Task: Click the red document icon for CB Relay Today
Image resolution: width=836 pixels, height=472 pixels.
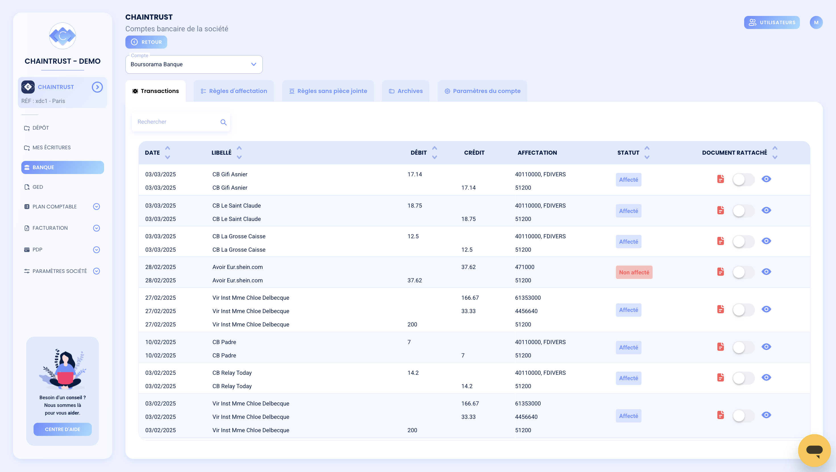Action: click(x=721, y=378)
